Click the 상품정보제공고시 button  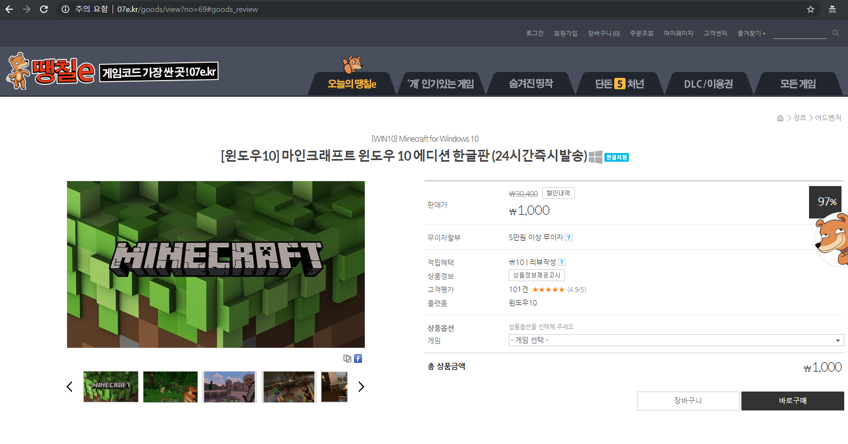[x=537, y=275]
